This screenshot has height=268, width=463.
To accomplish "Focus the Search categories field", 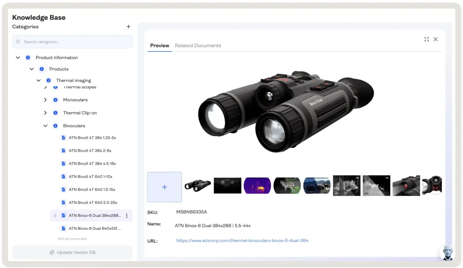I will [72, 42].
